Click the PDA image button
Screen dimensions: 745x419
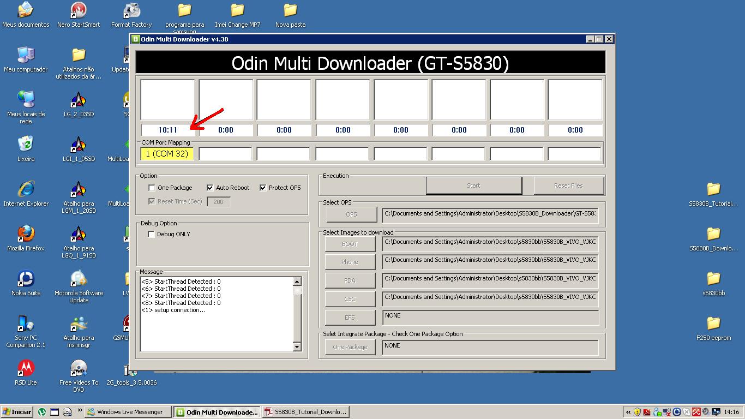350,280
